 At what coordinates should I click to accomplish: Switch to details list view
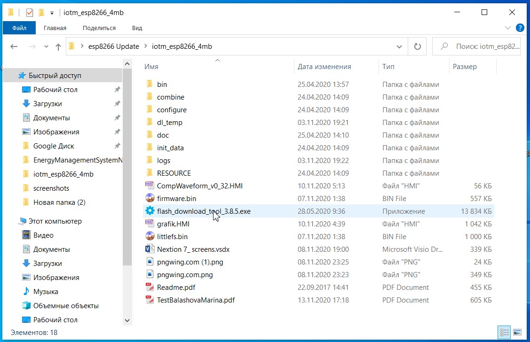pos(505,332)
